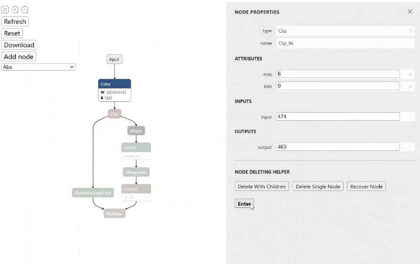This screenshot has height=264, width=420.
Task: Click the zoom in magnifier icon
Action: [x=15, y=10]
